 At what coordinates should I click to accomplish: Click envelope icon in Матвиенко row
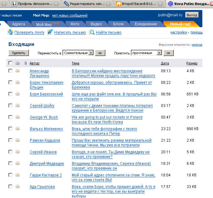17,128
